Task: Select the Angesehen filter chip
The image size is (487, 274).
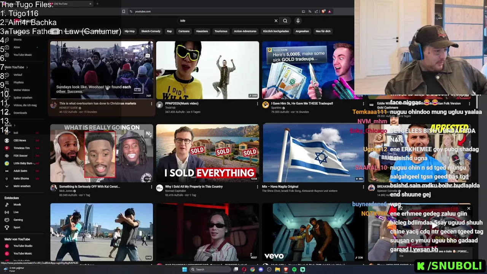Action: pos(302,31)
